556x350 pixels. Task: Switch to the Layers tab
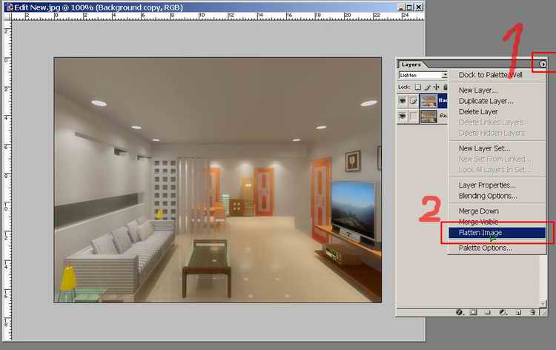pyautogui.click(x=411, y=65)
